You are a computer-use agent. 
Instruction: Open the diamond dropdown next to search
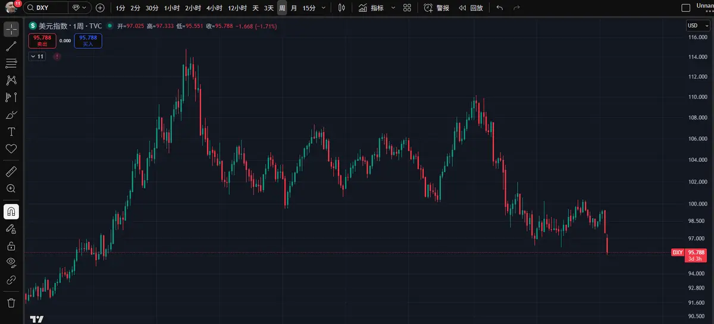[79, 8]
